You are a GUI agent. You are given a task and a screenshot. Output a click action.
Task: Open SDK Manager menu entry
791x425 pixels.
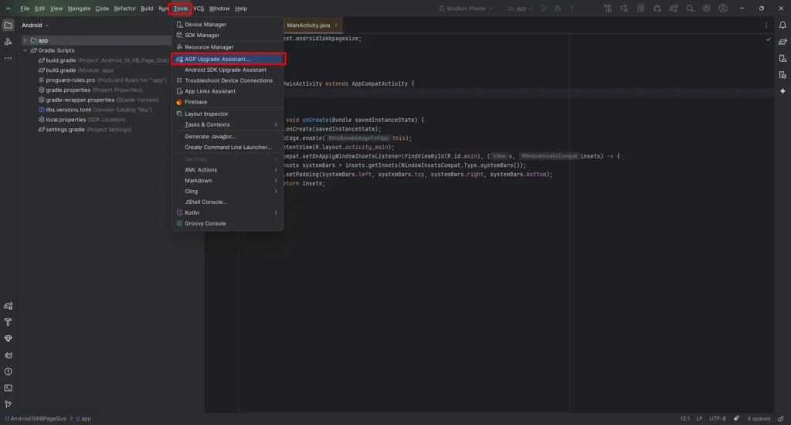click(x=228, y=36)
